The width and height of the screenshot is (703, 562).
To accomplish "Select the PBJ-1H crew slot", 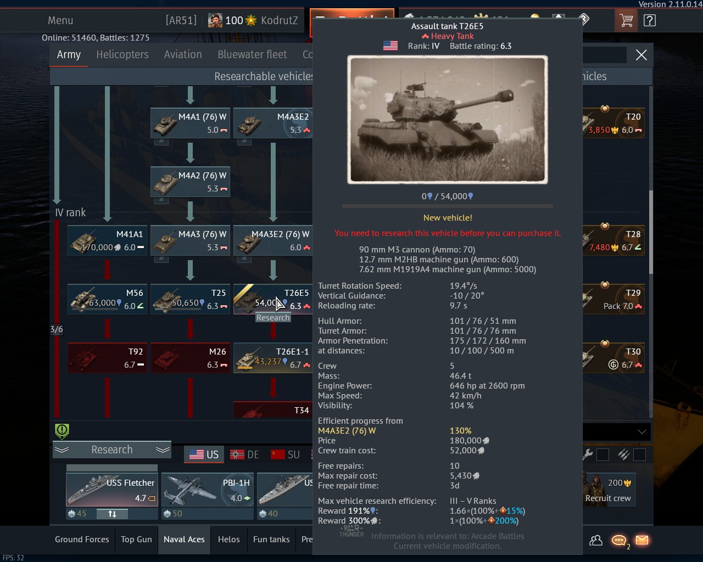I will pos(208,489).
